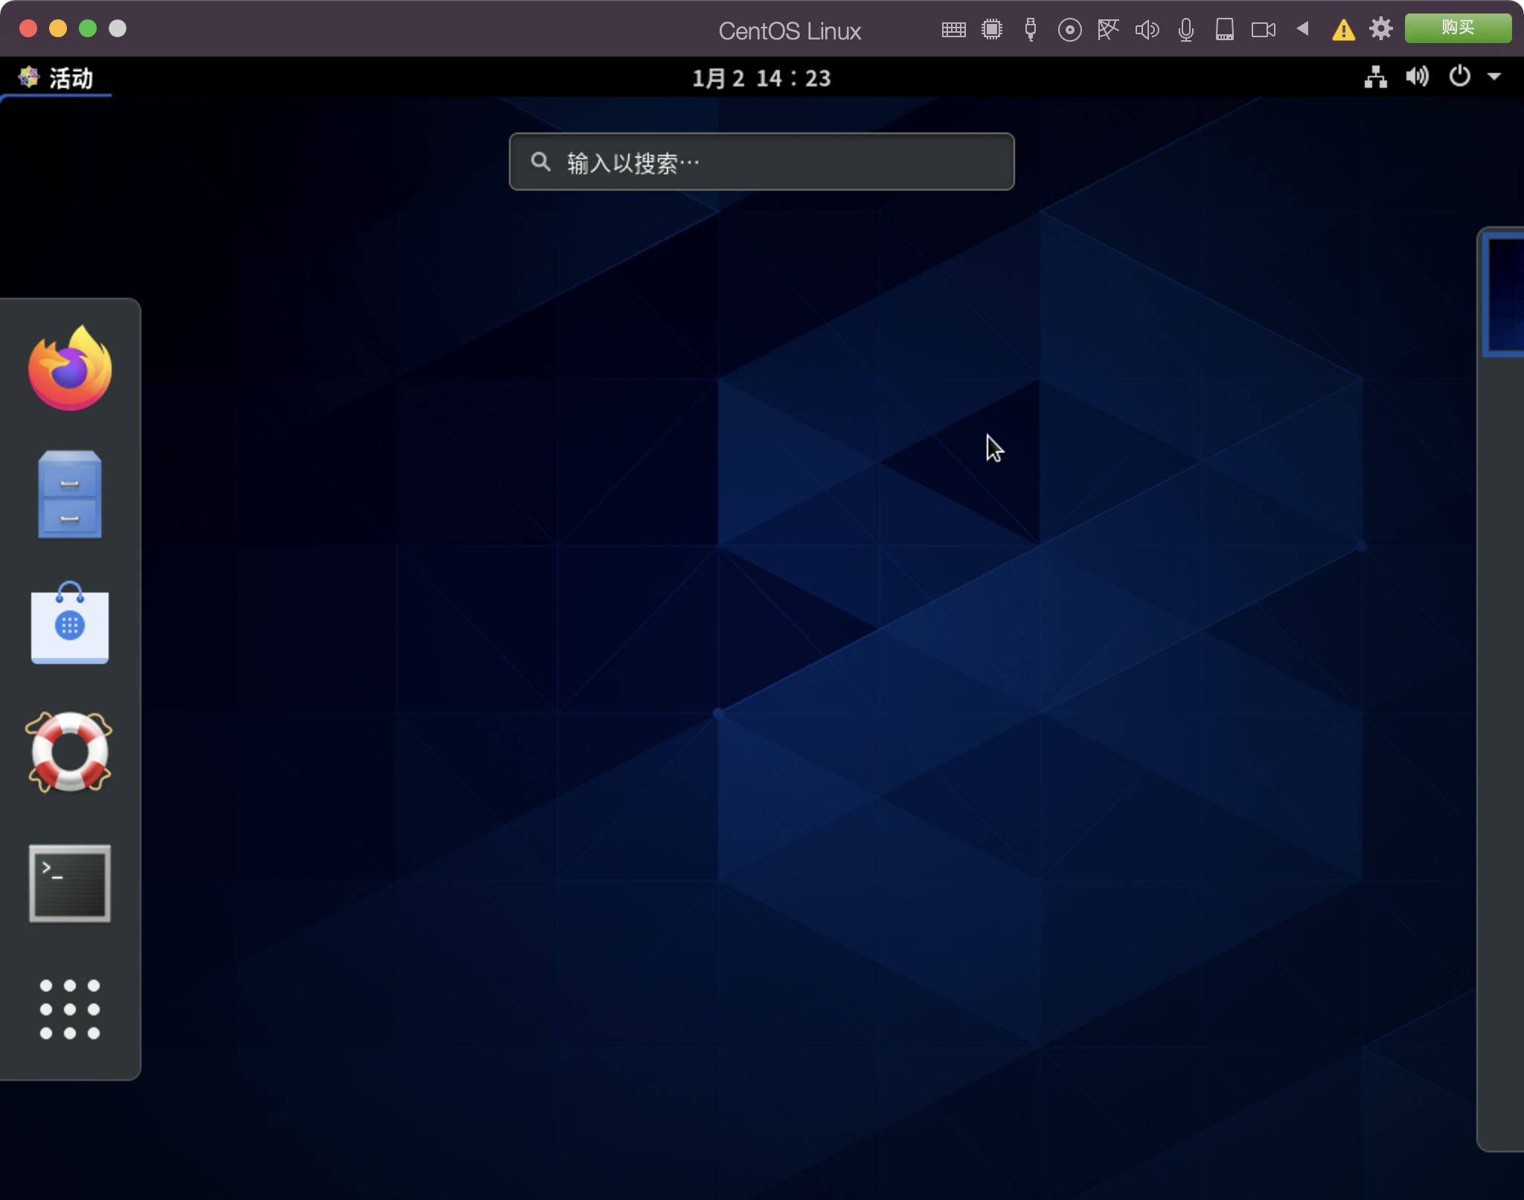The image size is (1524, 1200).
Task: Launch the Terminal from dash
Action: 70,884
